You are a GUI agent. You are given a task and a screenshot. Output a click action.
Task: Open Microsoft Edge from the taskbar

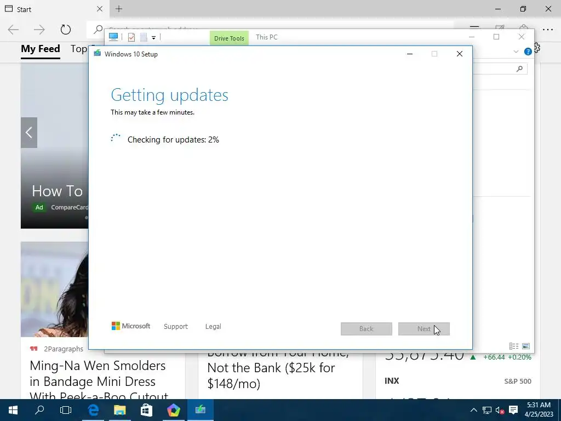pos(93,410)
